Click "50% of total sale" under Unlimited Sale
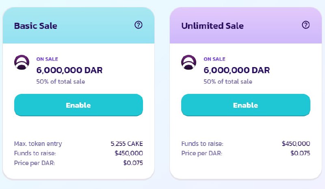The image size is (325, 189). pos(227,81)
